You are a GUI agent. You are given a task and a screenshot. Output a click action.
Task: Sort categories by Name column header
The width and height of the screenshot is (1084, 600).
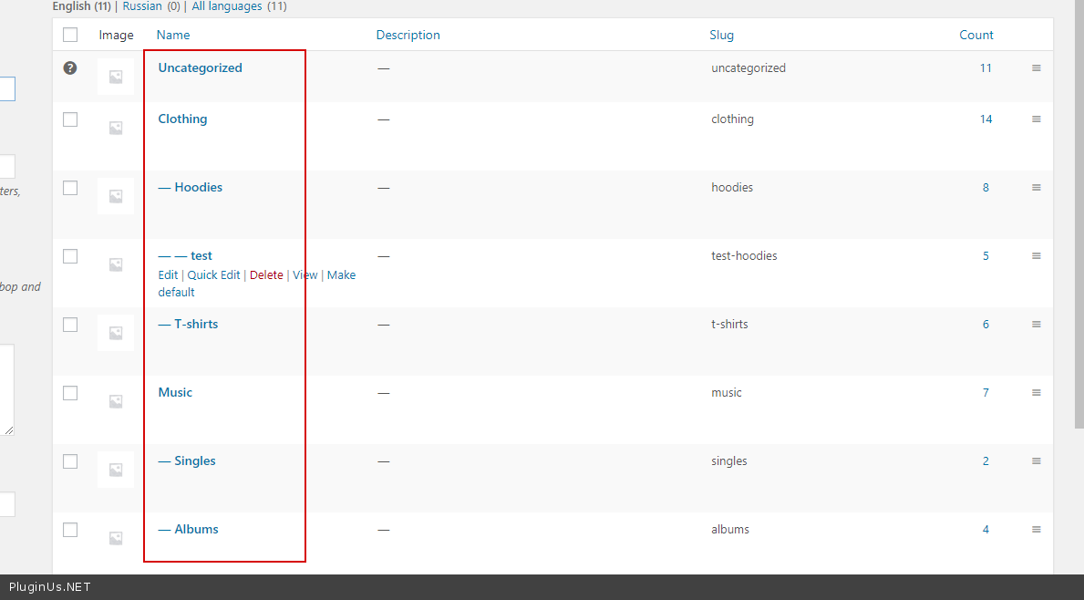coord(173,36)
